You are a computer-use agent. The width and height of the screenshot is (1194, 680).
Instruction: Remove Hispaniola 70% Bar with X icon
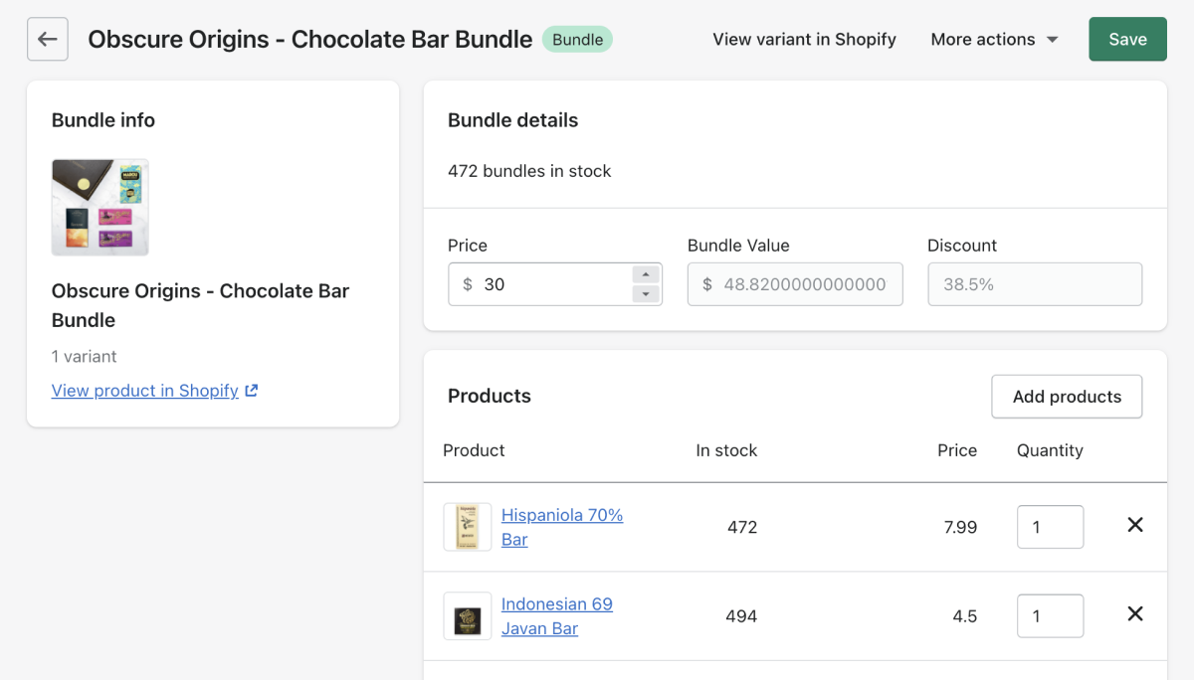pos(1134,525)
